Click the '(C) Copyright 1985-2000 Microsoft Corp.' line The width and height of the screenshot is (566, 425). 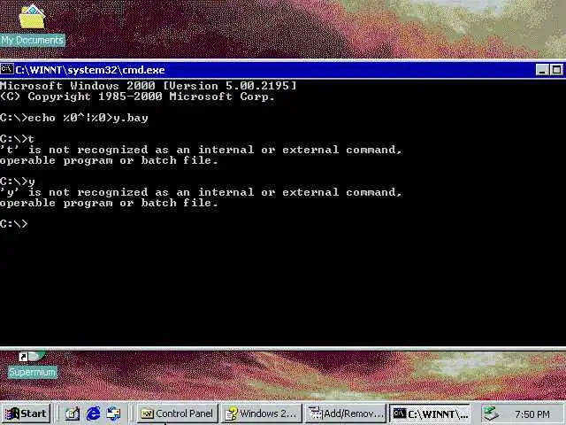coord(138,97)
